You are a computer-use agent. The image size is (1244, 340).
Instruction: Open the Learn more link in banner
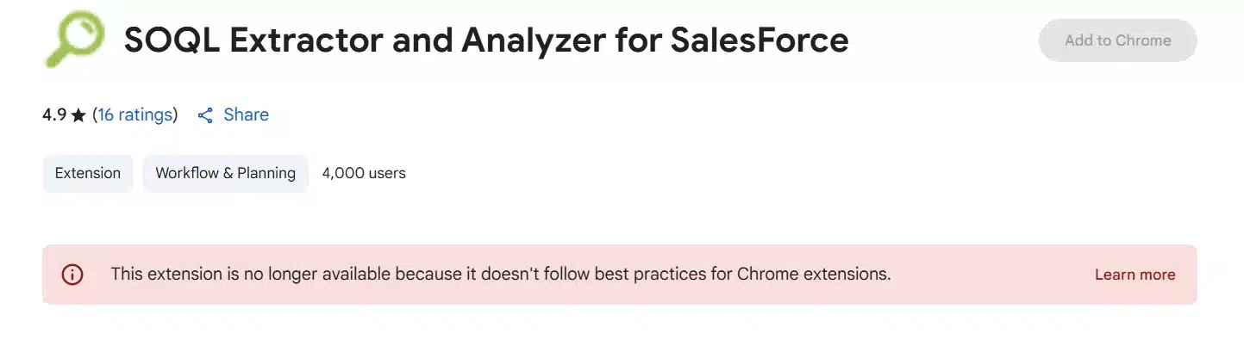1135,275
